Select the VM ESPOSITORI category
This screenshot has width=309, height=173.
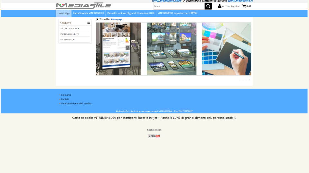point(68,39)
